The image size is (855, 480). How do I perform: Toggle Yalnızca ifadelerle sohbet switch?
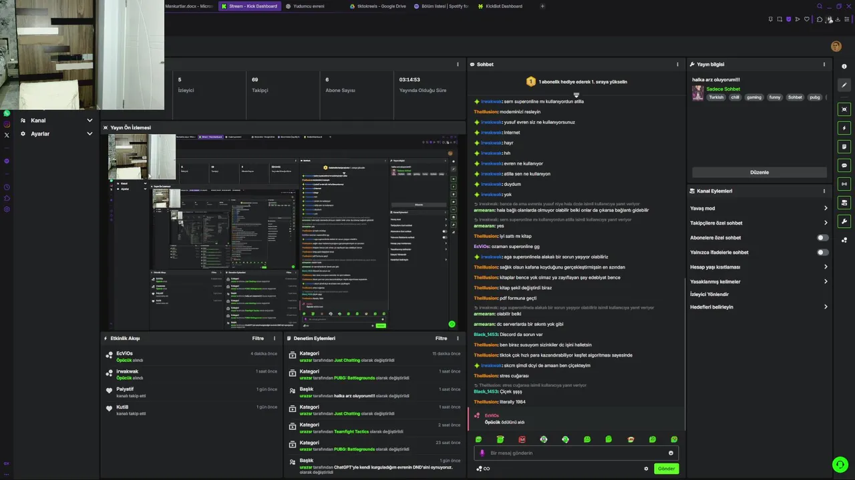[823, 252]
